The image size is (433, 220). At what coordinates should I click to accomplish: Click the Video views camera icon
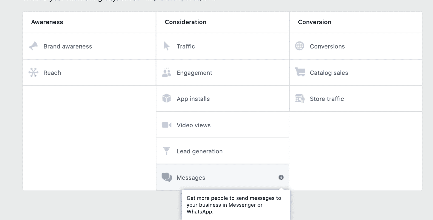167,125
